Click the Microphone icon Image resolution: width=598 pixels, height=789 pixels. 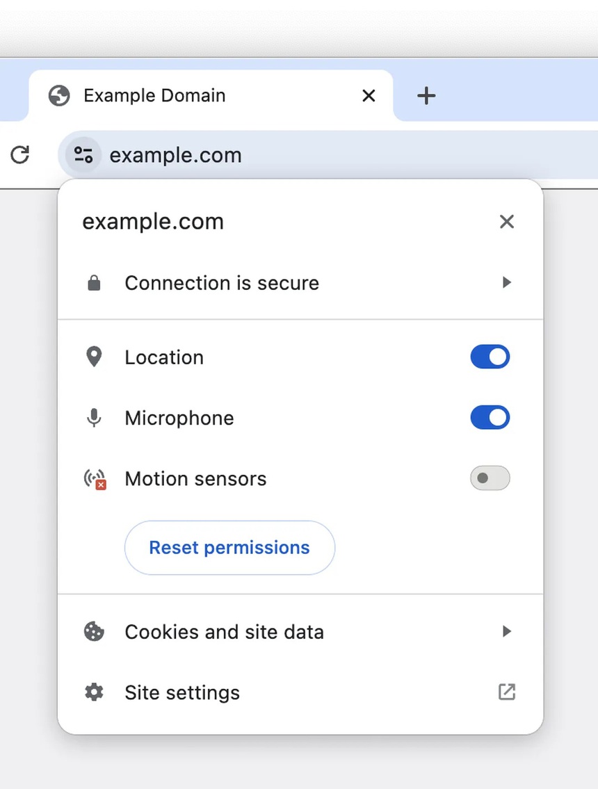click(x=94, y=418)
